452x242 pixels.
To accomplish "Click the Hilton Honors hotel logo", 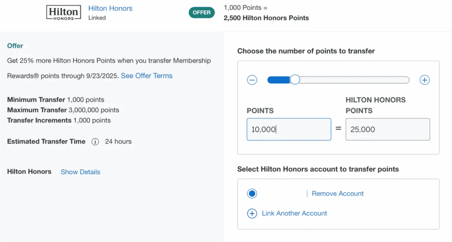I will [63, 13].
